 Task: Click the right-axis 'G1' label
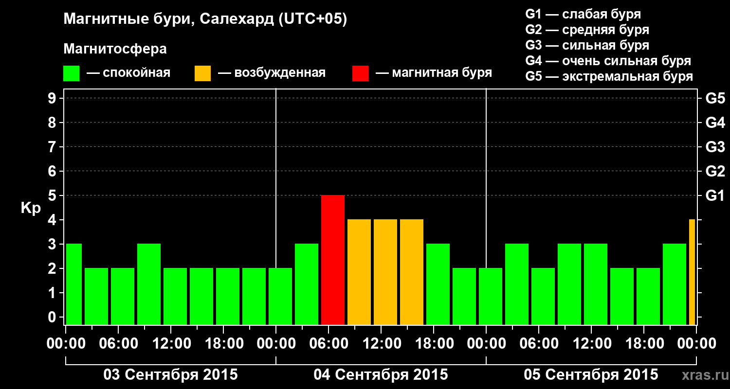click(x=715, y=195)
